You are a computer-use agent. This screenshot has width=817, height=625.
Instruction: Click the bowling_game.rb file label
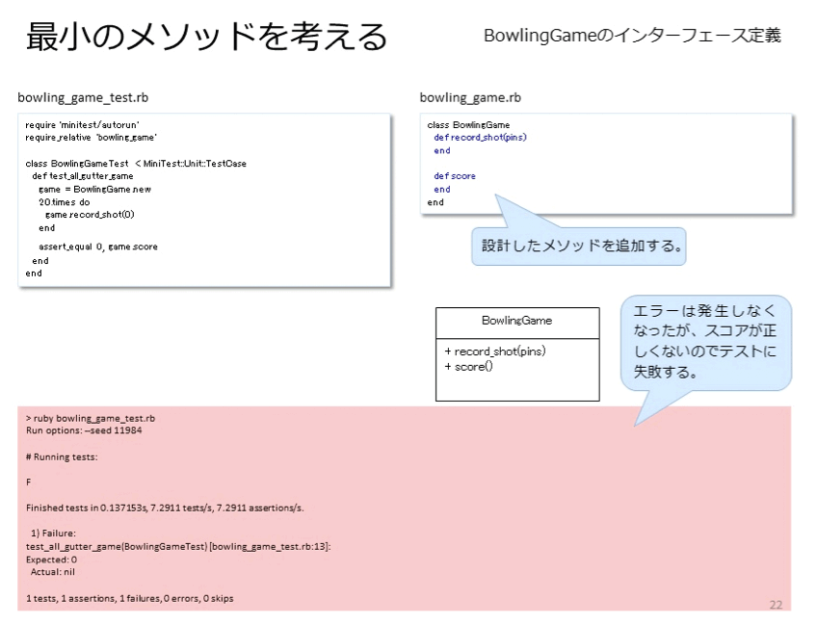[x=470, y=98]
